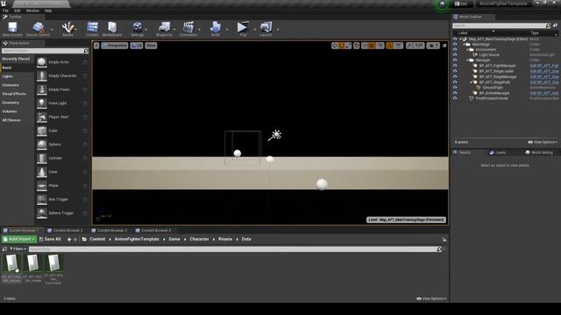This screenshot has height=315, width=561.
Task: Open the Marketplace toolbar icon
Action: point(112,28)
